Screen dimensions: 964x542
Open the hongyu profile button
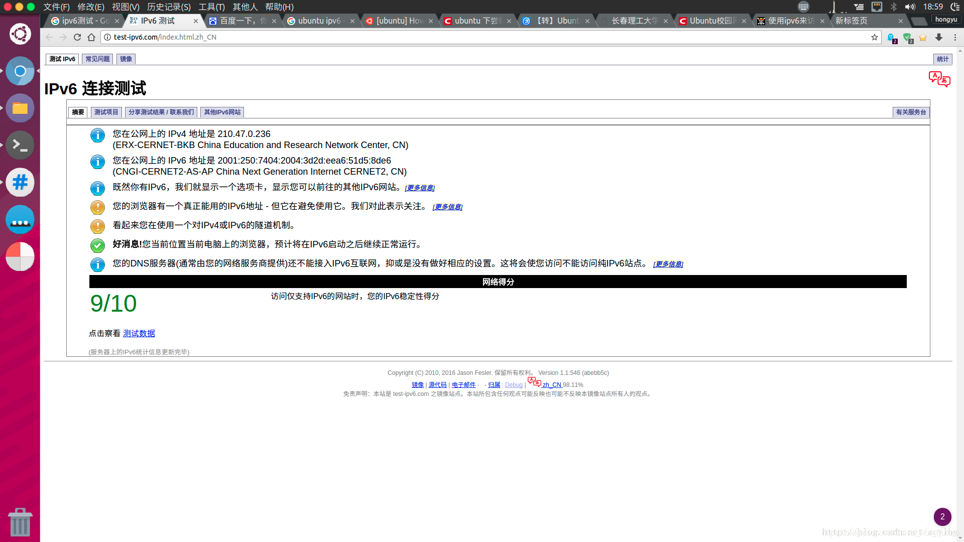point(946,20)
